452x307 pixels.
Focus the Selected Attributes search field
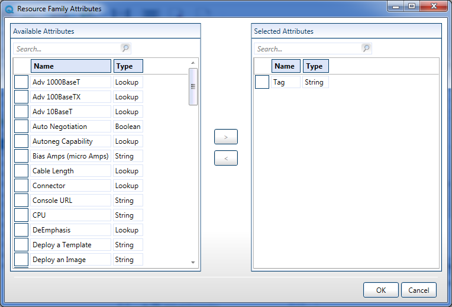pos(307,49)
